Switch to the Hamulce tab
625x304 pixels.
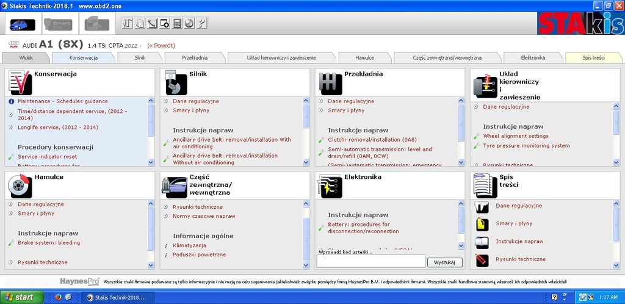[x=364, y=58]
